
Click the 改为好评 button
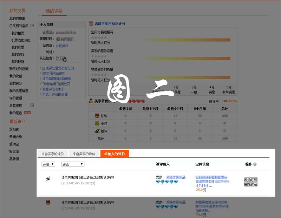(x=251, y=180)
